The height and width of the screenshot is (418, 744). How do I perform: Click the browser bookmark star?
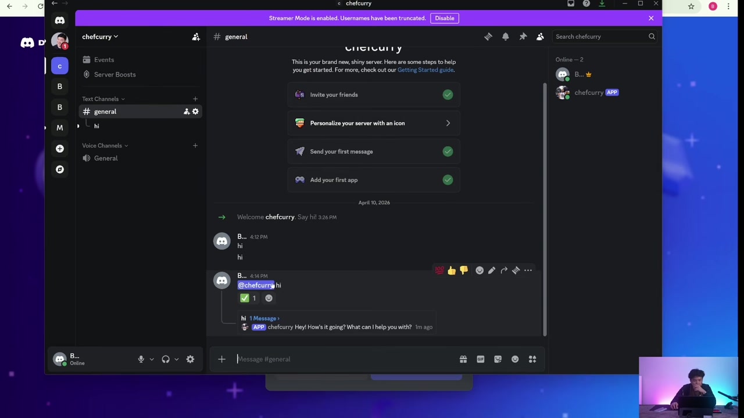[691, 6]
